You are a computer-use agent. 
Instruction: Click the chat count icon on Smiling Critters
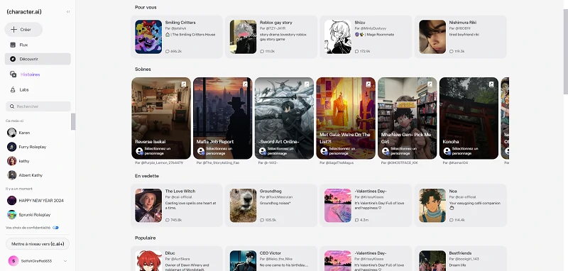(x=168, y=51)
